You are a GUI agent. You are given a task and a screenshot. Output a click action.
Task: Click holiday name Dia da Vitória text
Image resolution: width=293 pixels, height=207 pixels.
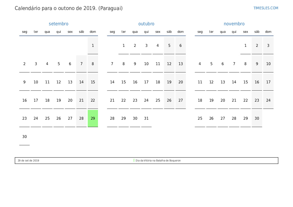158,161
